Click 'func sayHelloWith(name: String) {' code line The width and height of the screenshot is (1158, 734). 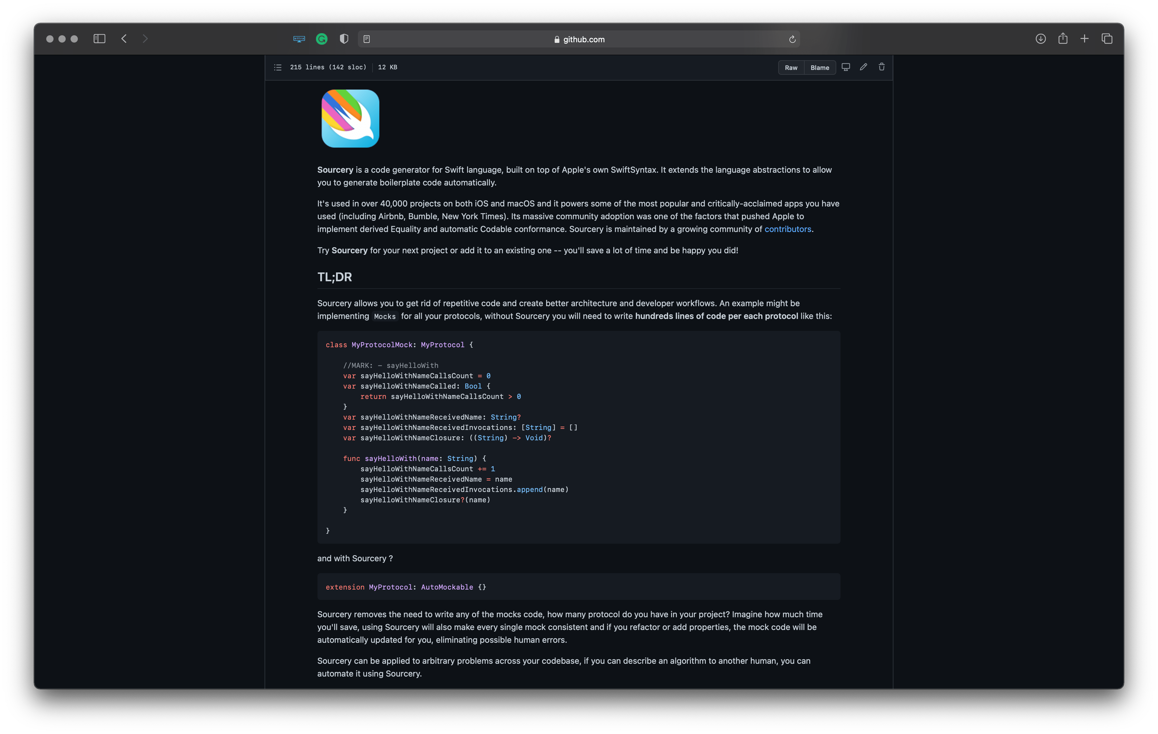point(414,459)
